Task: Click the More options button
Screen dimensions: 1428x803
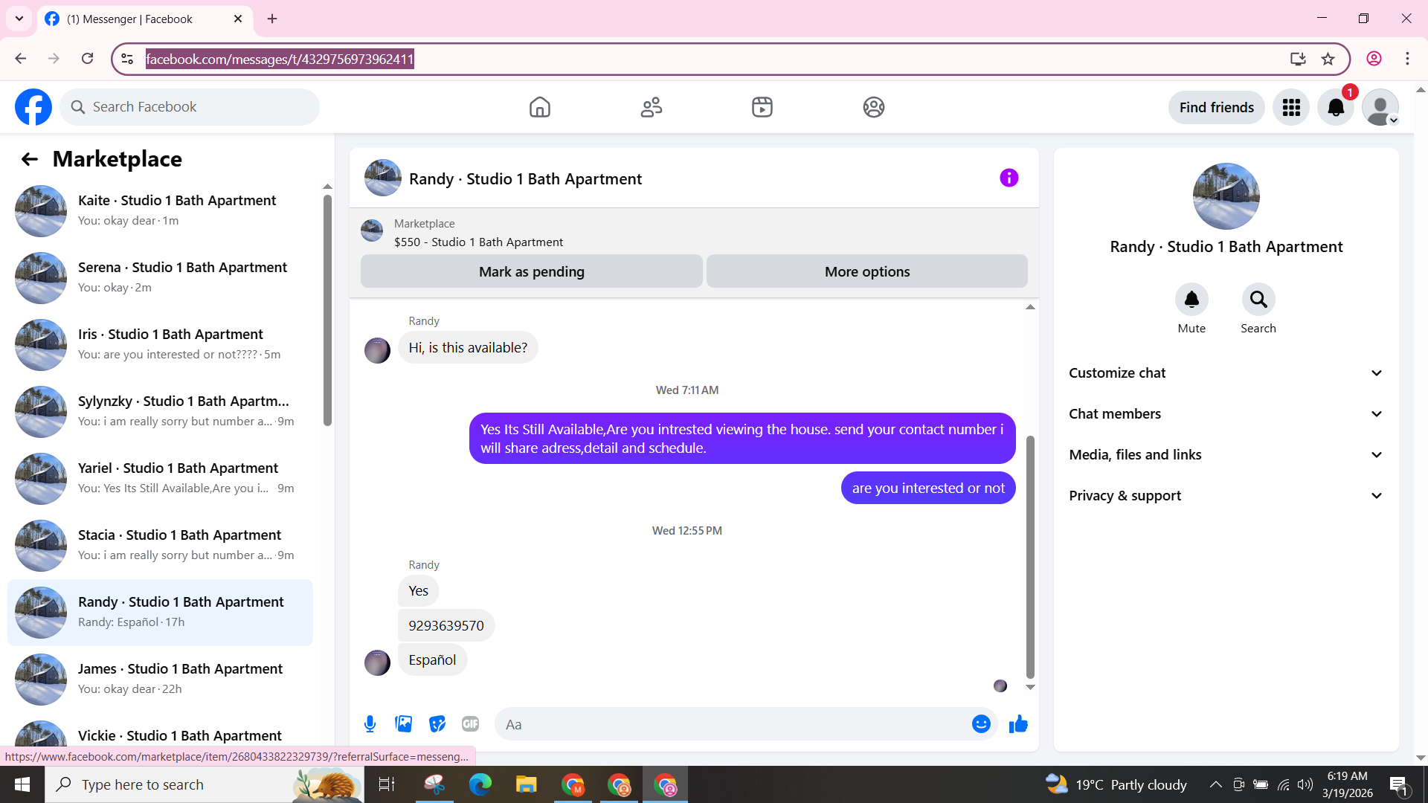Action: [x=866, y=272]
